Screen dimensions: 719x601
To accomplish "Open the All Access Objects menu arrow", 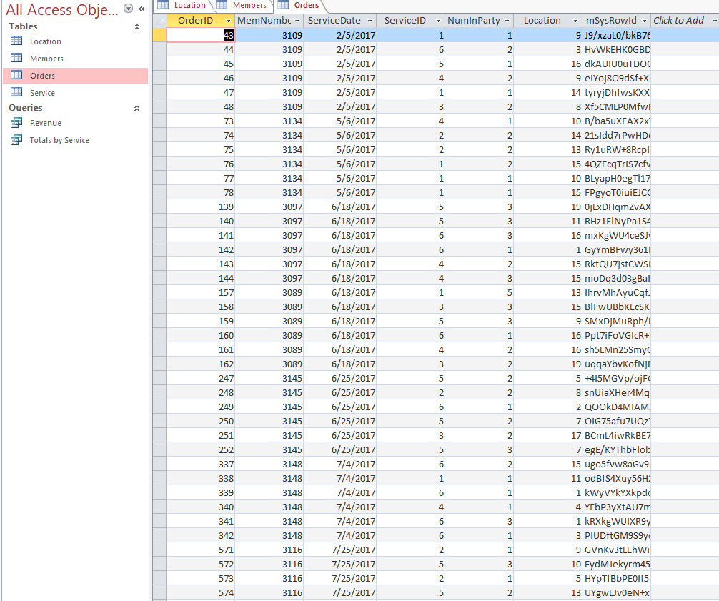I will coord(128,9).
